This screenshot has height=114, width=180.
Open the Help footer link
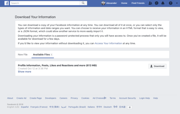click(155, 98)
